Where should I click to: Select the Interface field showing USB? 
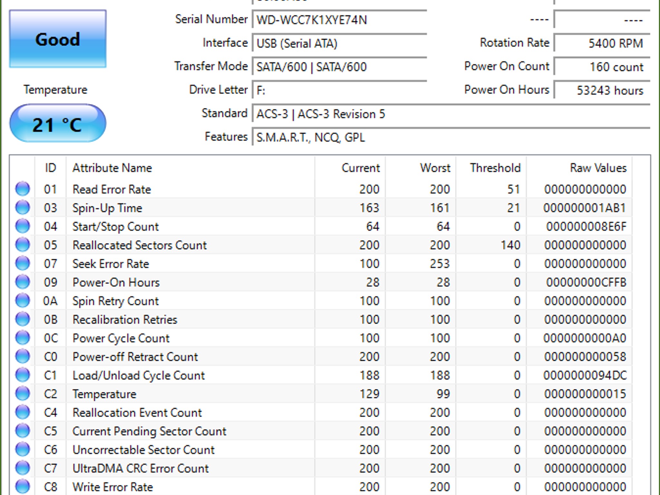point(340,43)
